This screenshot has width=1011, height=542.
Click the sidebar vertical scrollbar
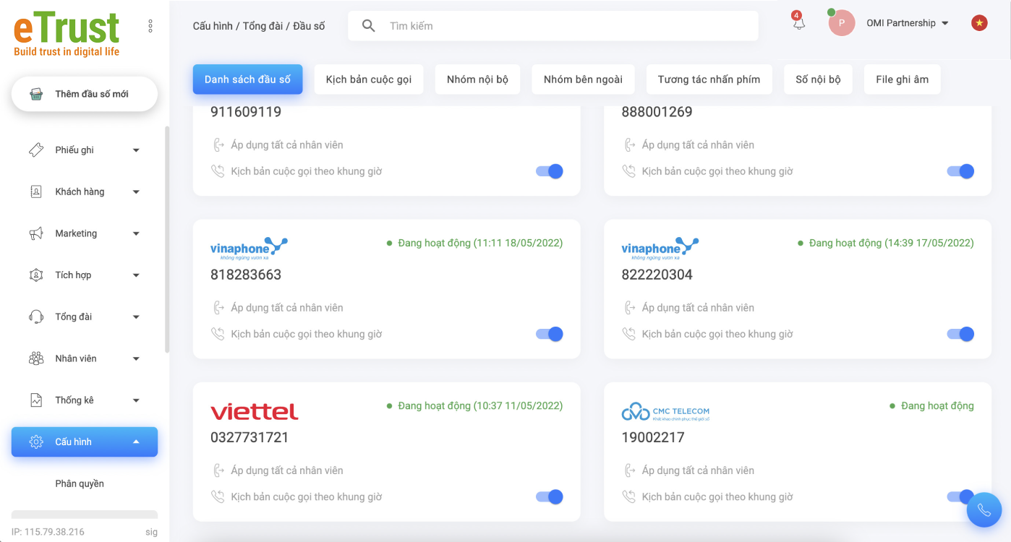(167, 238)
